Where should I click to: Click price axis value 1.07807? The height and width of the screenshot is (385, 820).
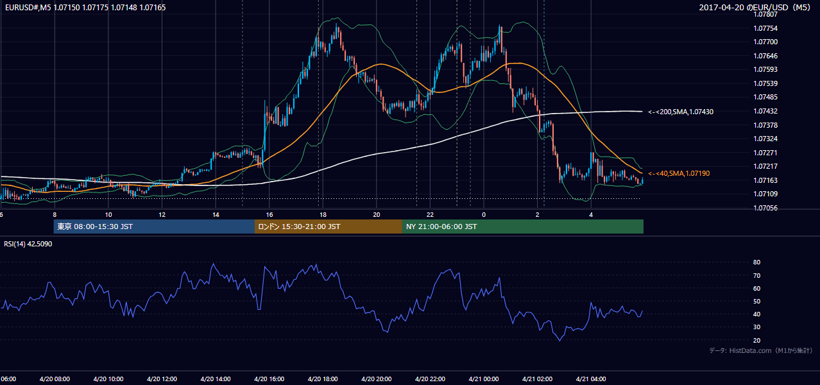(766, 14)
